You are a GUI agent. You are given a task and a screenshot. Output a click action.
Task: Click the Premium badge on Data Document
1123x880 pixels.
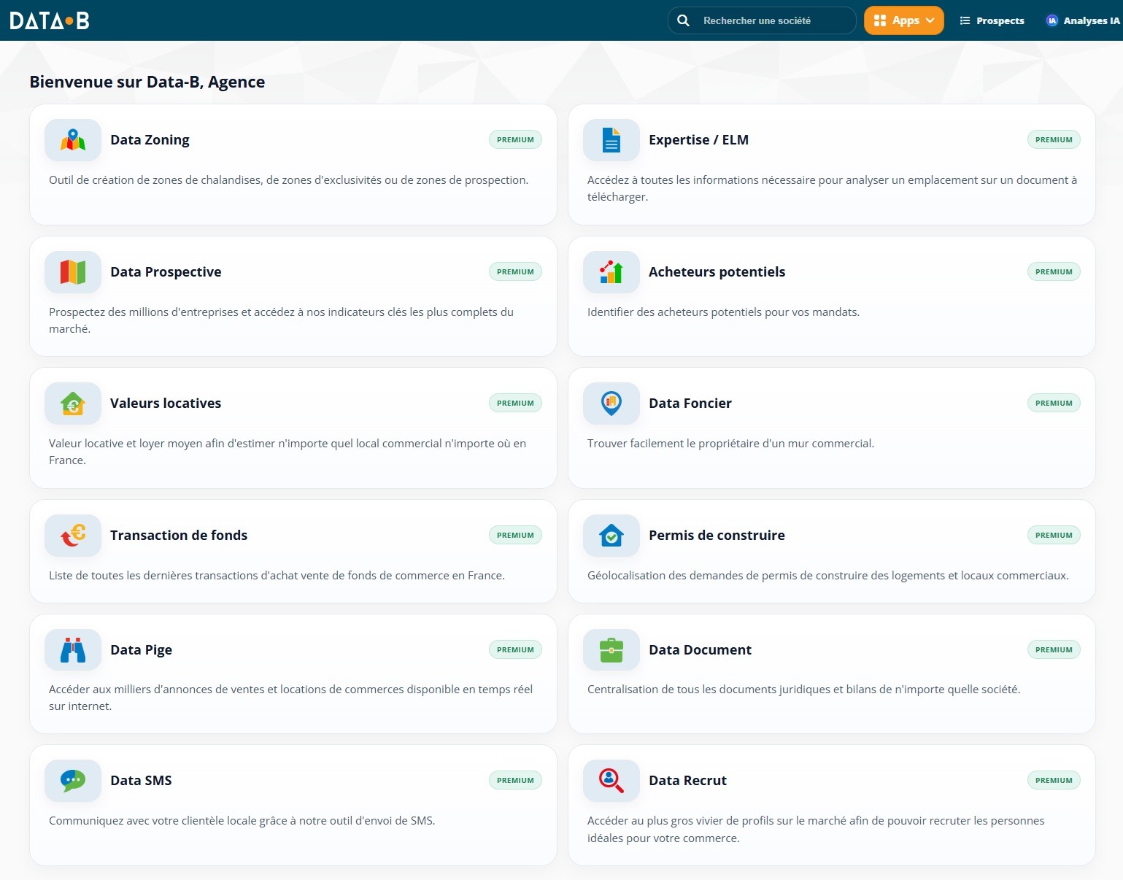1054,650
